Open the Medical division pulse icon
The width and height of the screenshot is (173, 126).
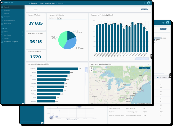(x=2, y=20)
